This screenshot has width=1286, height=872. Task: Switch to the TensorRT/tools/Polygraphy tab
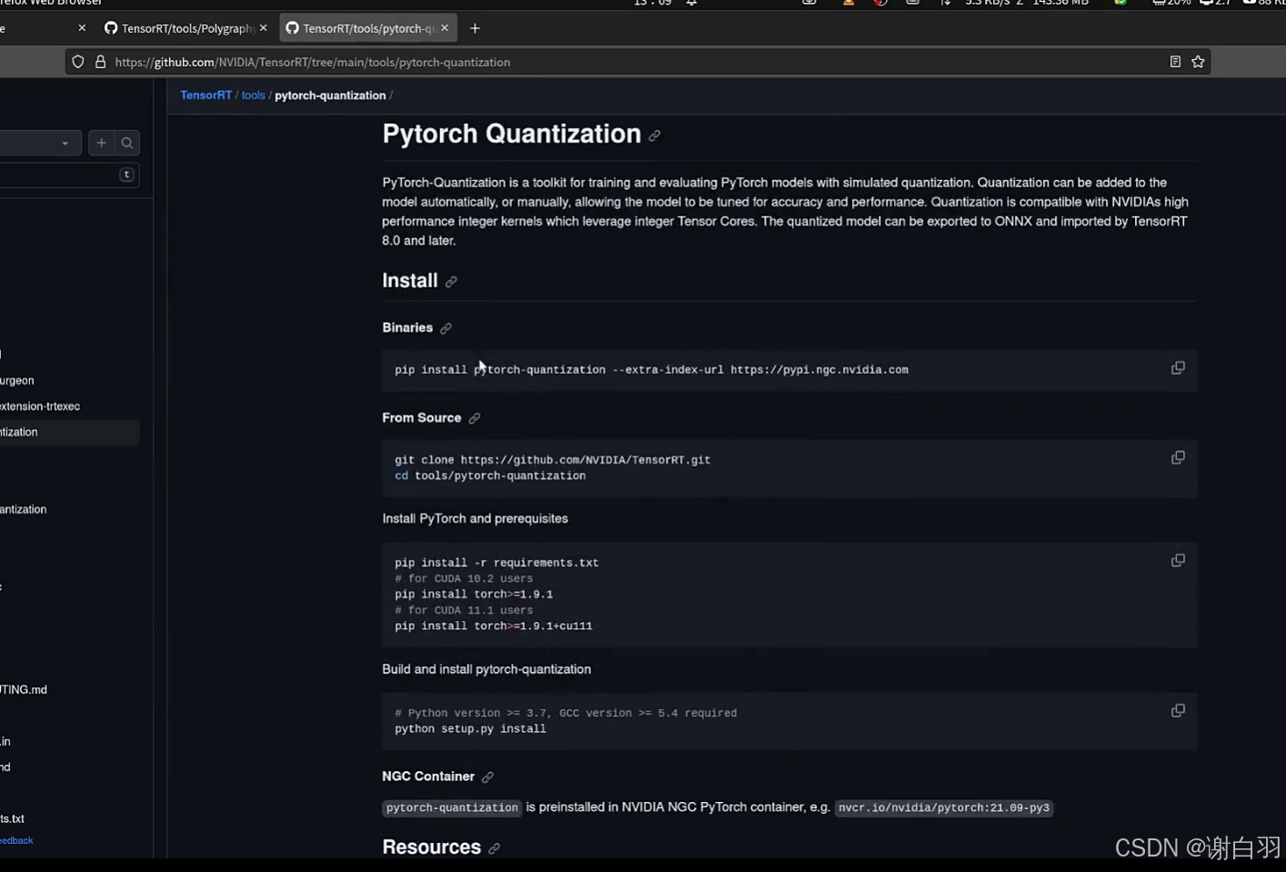click(x=186, y=28)
